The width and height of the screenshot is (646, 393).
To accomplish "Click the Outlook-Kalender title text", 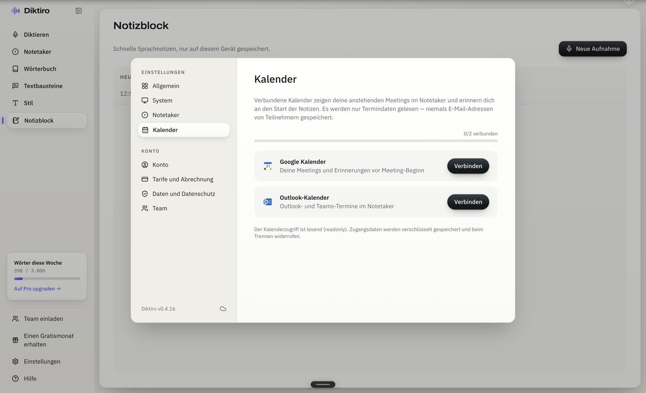I will [304, 198].
